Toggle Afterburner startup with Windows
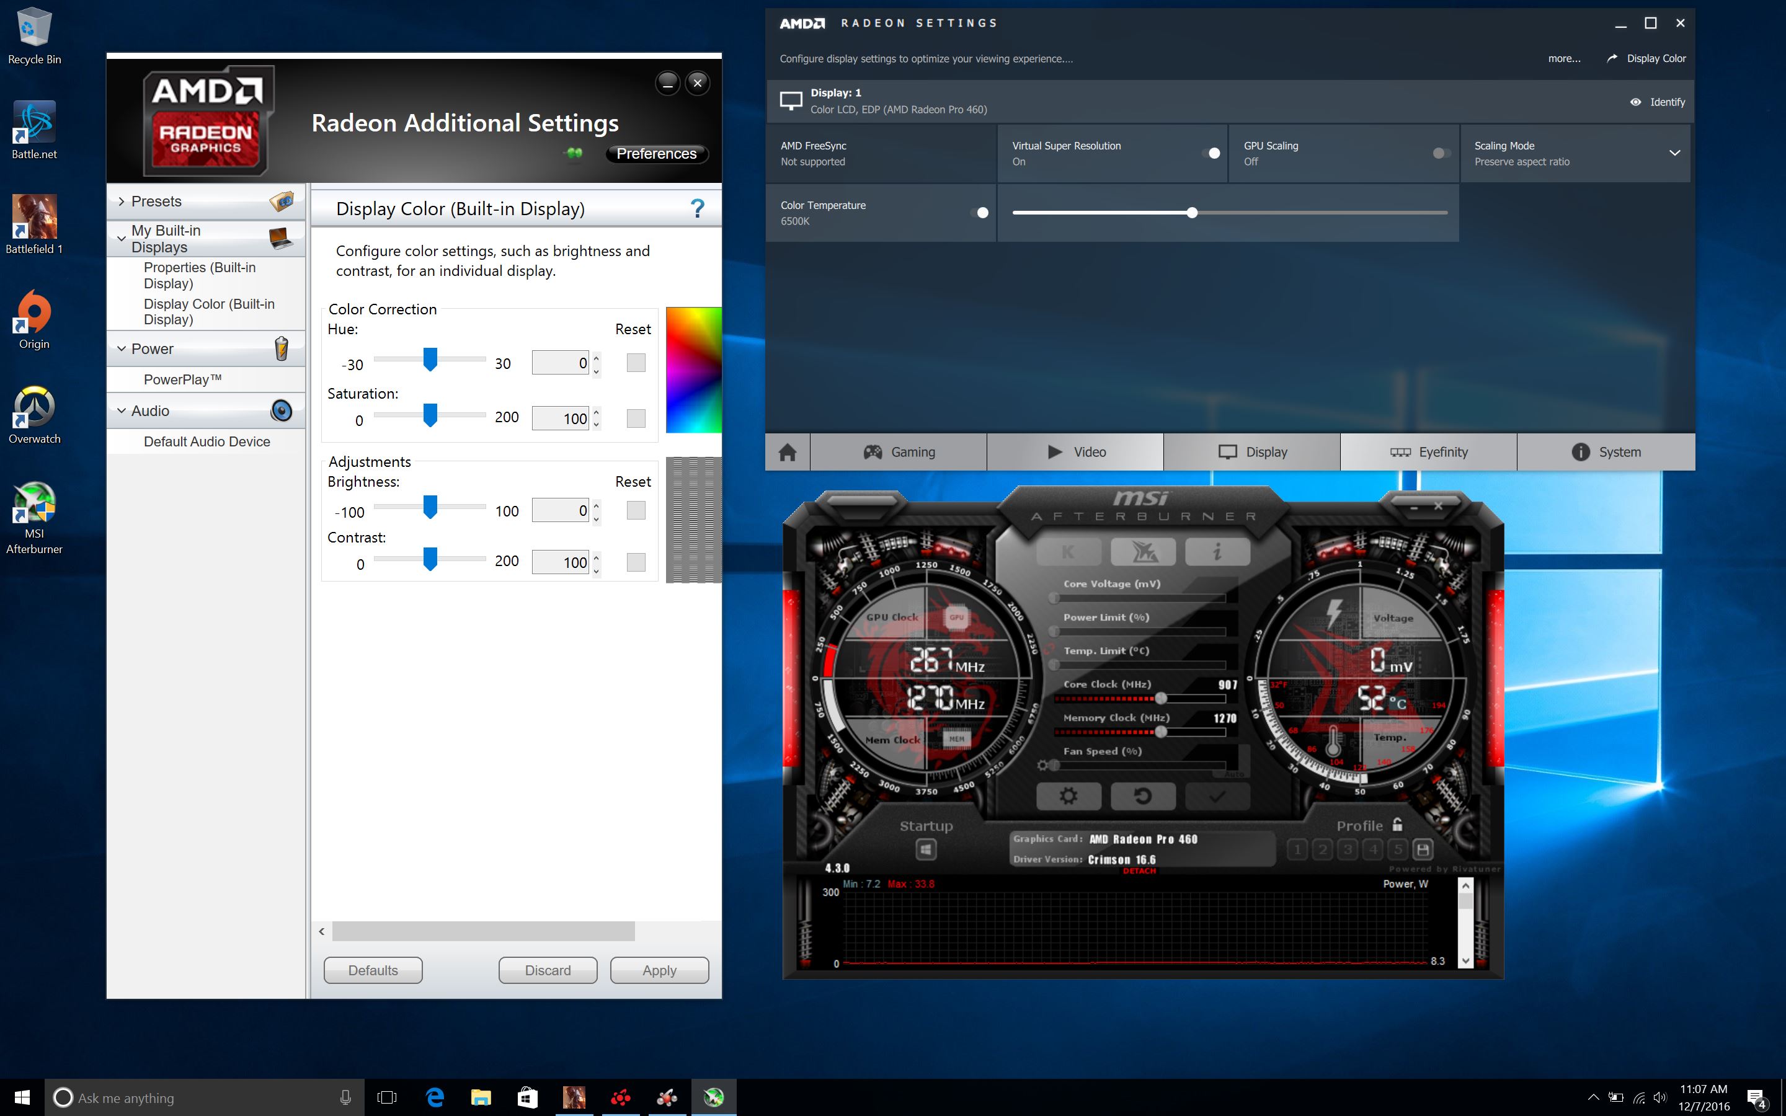 926,849
